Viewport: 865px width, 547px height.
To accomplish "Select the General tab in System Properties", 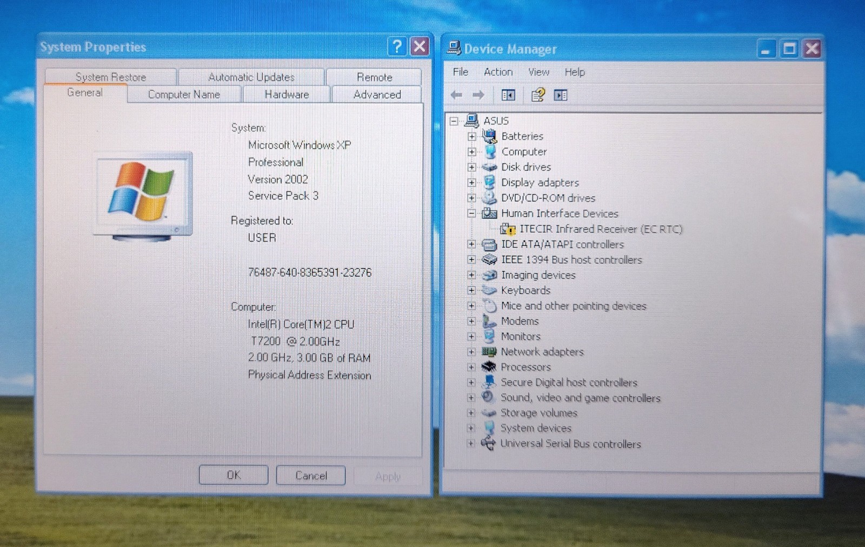I will click(85, 92).
